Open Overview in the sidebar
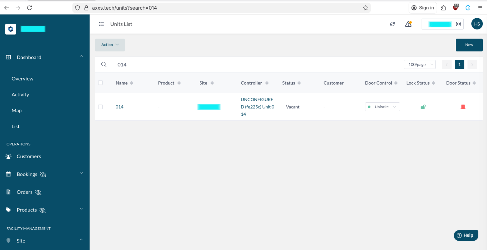This screenshot has height=250, width=487. click(22, 79)
